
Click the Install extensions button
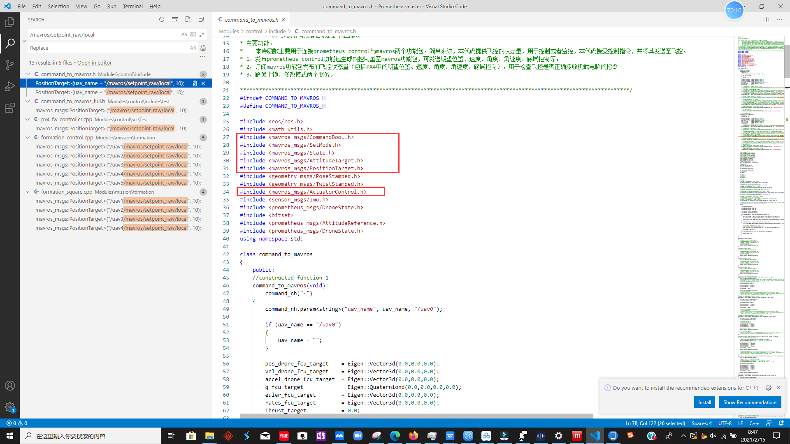[x=704, y=402]
